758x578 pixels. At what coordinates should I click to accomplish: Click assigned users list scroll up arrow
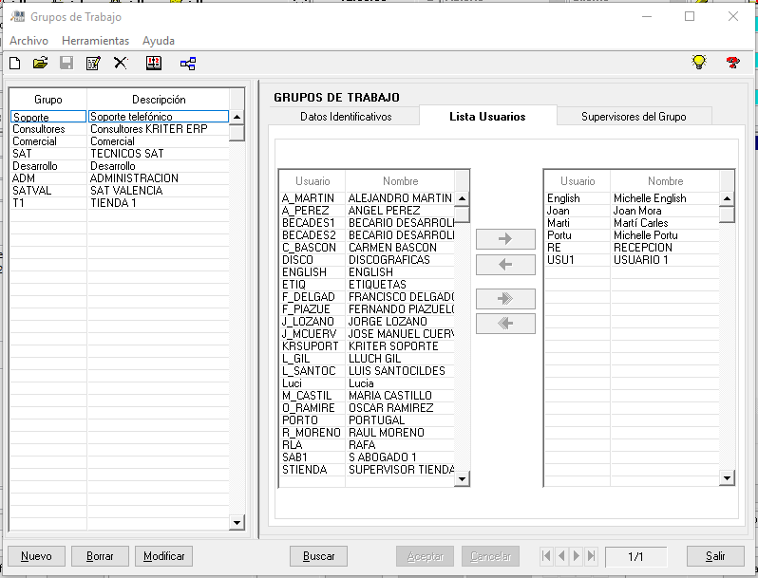click(x=727, y=198)
